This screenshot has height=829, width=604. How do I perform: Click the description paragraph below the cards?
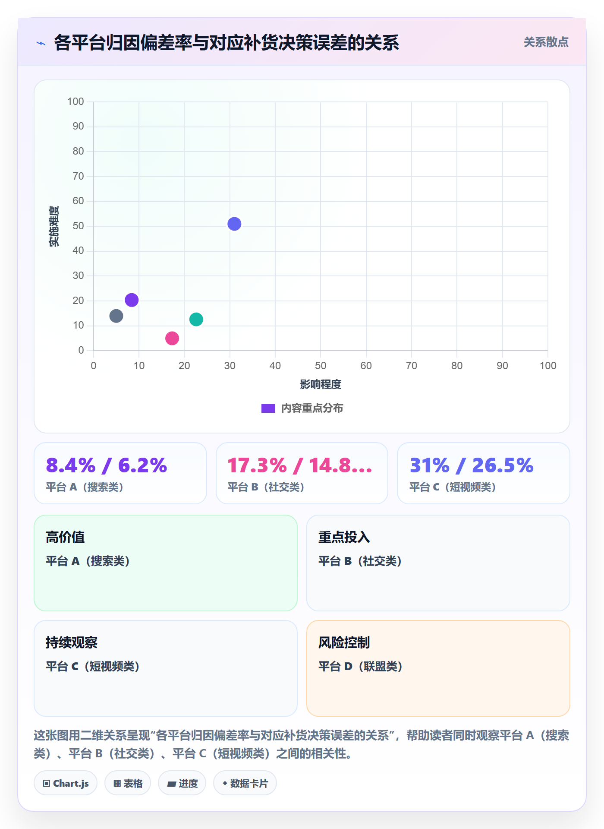(x=302, y=744)
